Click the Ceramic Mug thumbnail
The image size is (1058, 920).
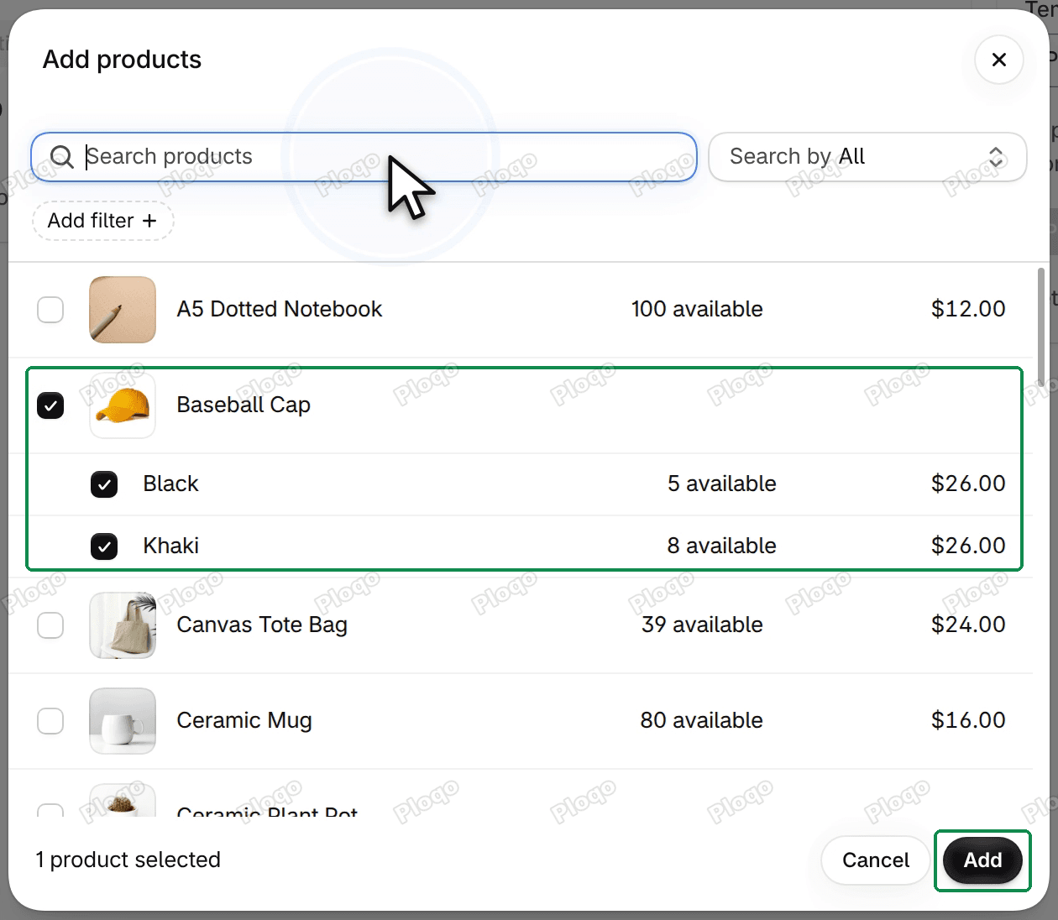tap(123, 721)
